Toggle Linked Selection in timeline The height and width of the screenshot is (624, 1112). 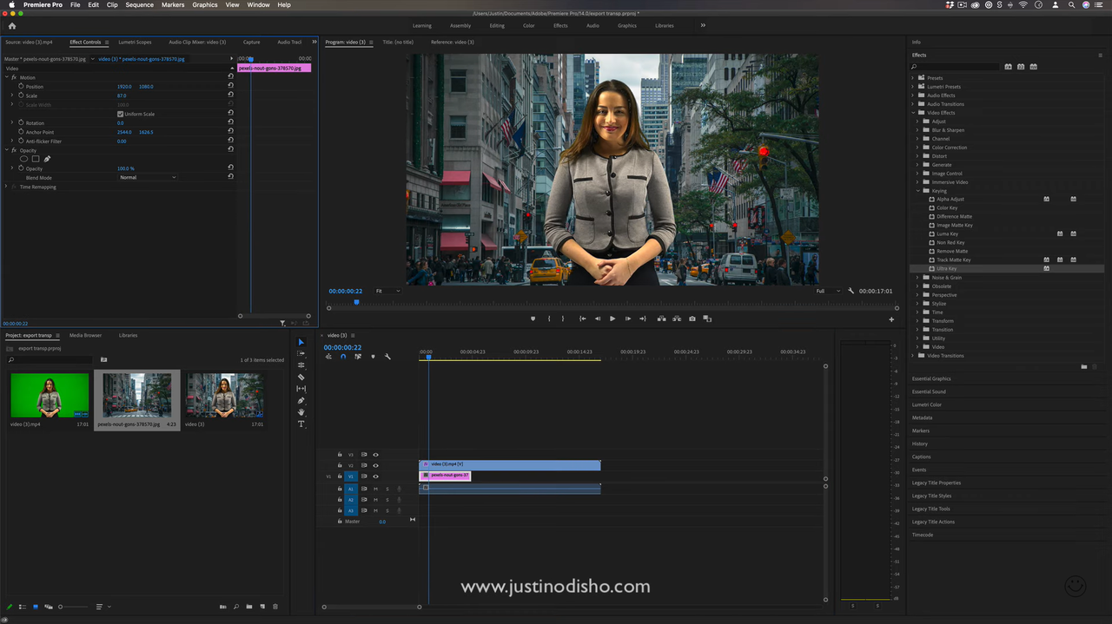[358, 357]
